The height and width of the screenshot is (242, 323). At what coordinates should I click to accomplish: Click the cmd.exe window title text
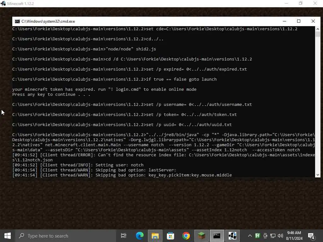[x=48, y=21]
